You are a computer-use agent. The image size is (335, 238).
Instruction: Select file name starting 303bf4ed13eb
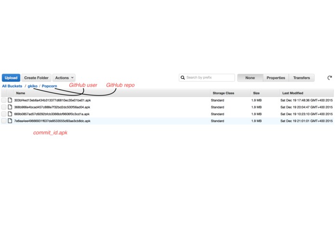point(53,100)
